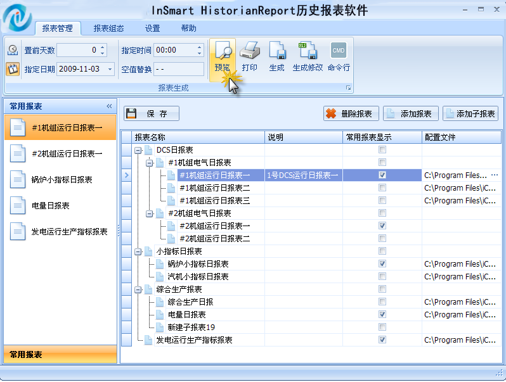Uncheck 常用报表显示 for #2机组运行日报表一 row

382,226
